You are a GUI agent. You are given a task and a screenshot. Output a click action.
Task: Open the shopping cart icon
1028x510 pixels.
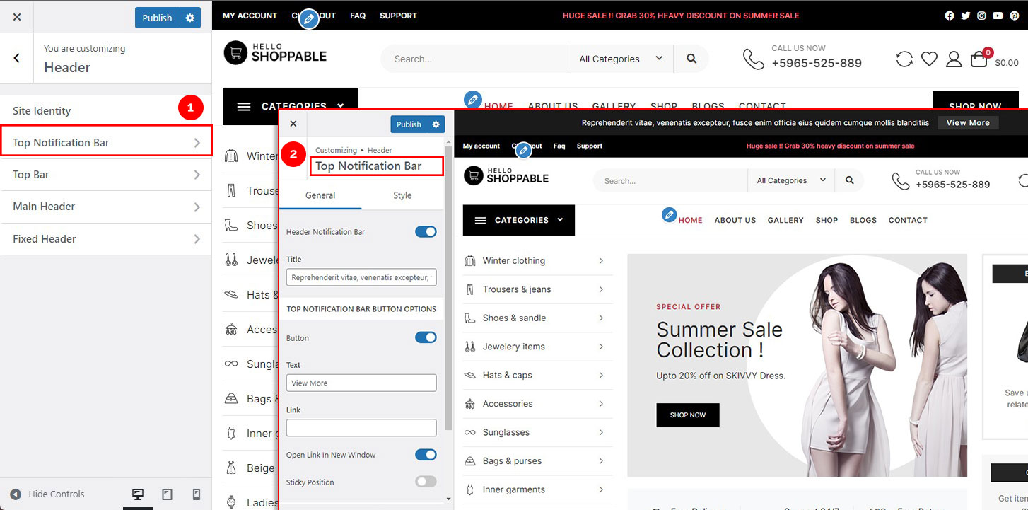(x=979, y=59)
